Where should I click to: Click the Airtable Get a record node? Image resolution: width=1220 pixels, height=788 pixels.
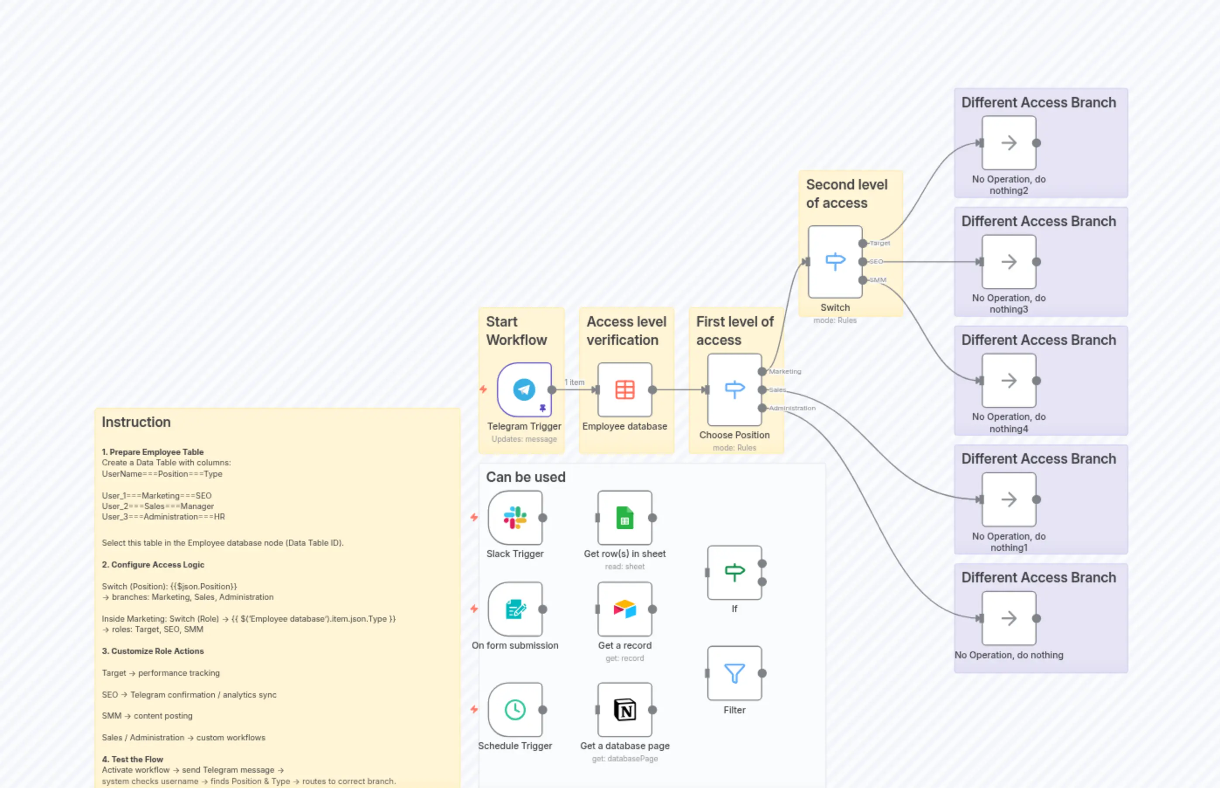(624, 609)
